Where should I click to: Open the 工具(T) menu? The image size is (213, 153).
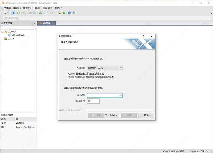[37, 8]
